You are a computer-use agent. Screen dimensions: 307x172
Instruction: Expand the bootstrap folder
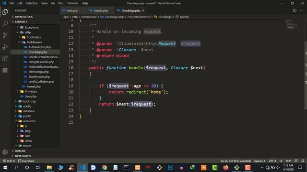click(x=29, y=101)
